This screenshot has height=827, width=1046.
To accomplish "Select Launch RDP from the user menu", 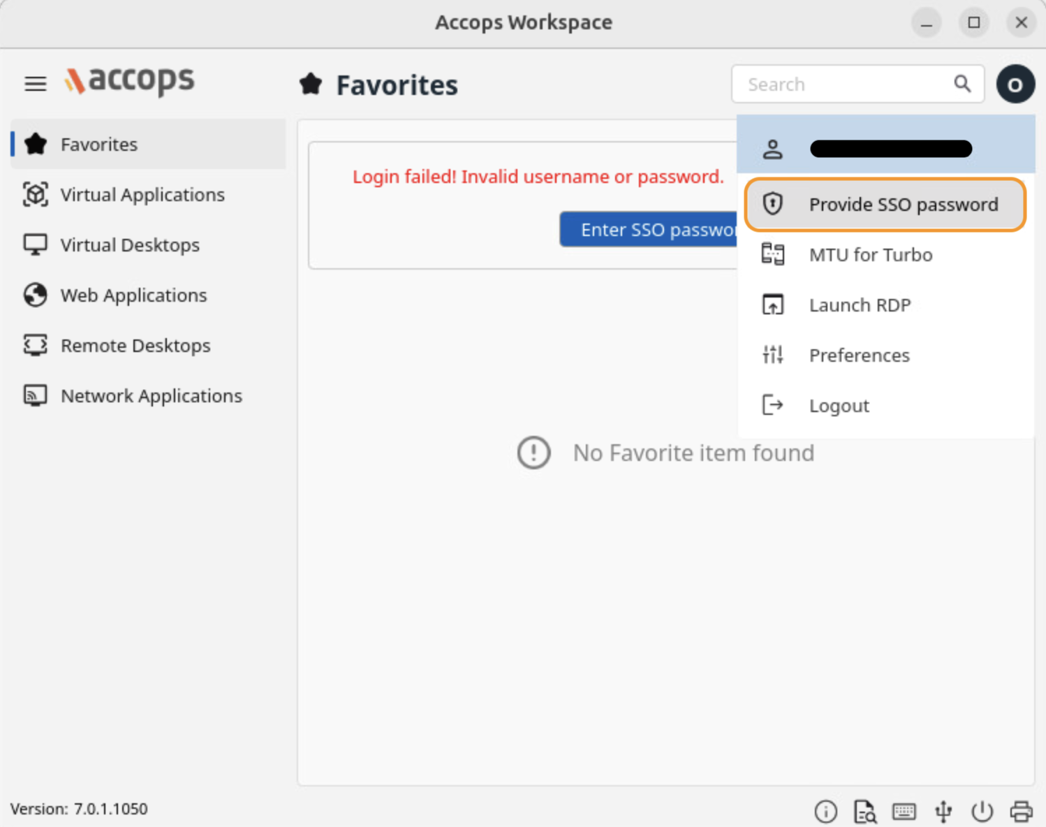I will tap(860, 305).
